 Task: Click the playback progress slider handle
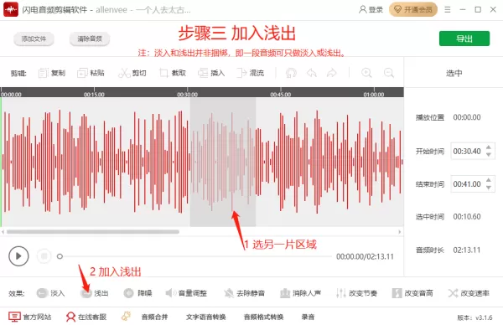[x=60, y=256]
